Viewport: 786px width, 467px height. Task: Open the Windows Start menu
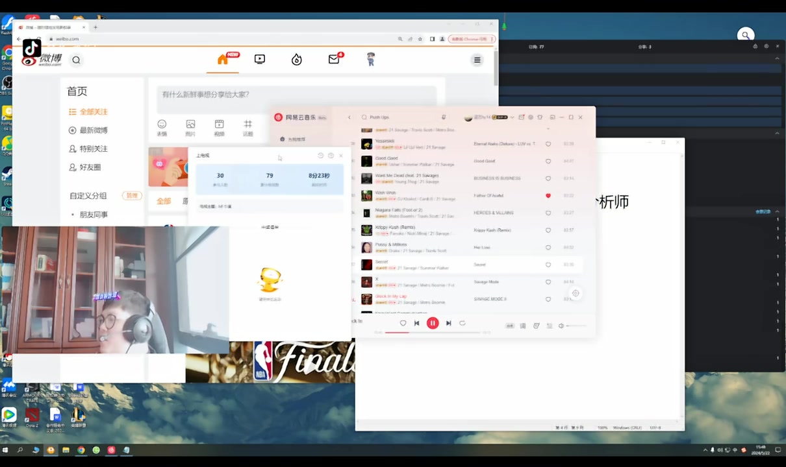point(6,449)
